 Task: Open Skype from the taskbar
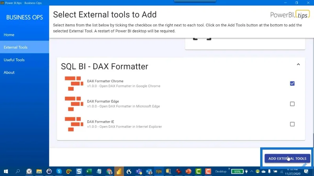click(59, 171)
